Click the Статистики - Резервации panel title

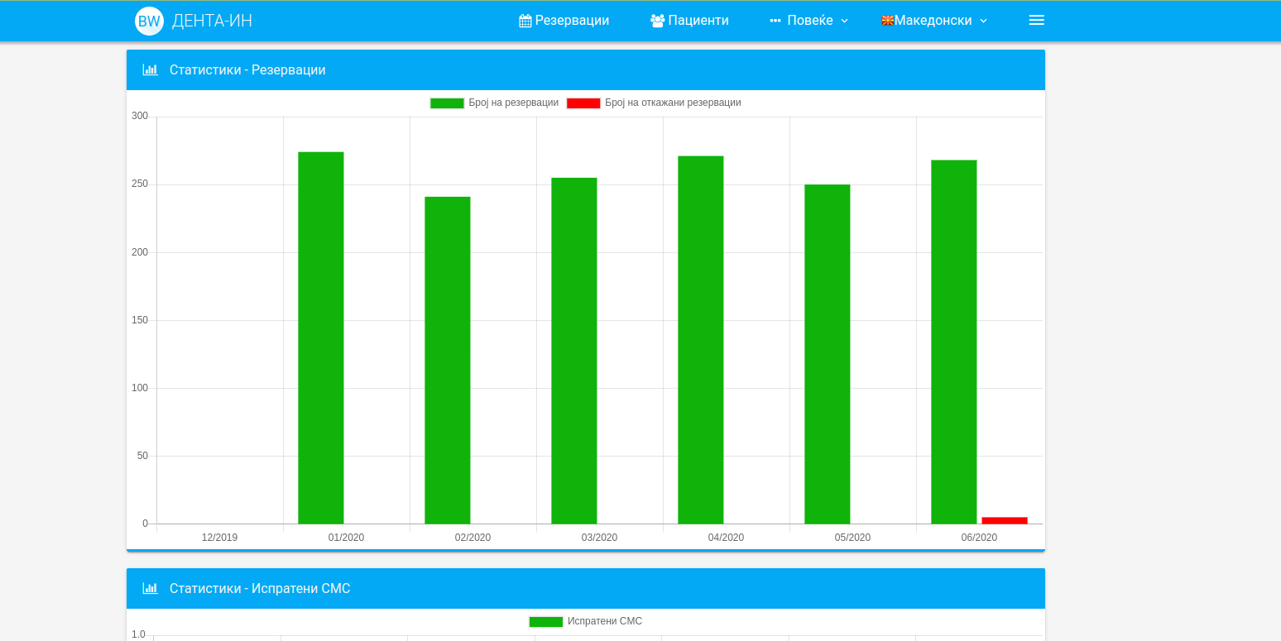click(247, 70)
